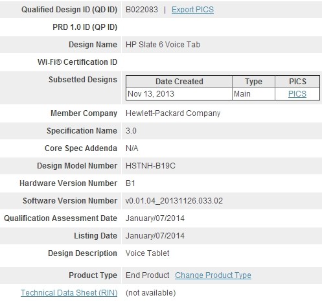The width and height of the screenshot is (322, 302).
Task: Select the Voice Tablet description
Action: point(148,253)
